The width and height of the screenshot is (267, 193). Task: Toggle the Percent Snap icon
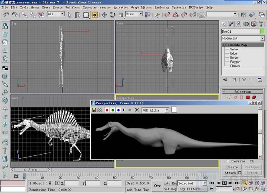(184, 15)
